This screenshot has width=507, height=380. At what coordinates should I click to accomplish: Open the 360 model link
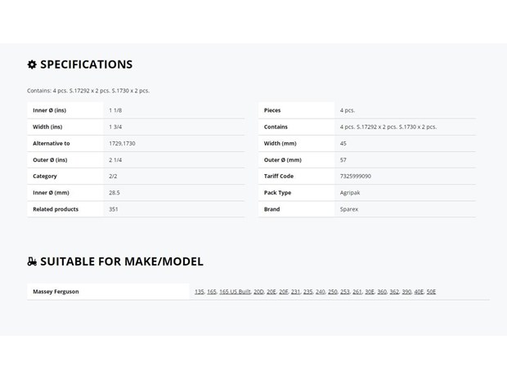[x=382, y=292]
